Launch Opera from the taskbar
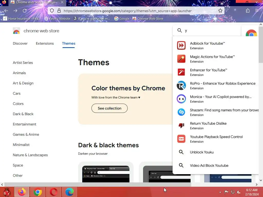Viewport: 263px width, 197px height. pos(54,192)
